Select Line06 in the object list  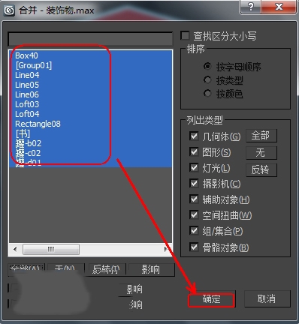[90, 94]
